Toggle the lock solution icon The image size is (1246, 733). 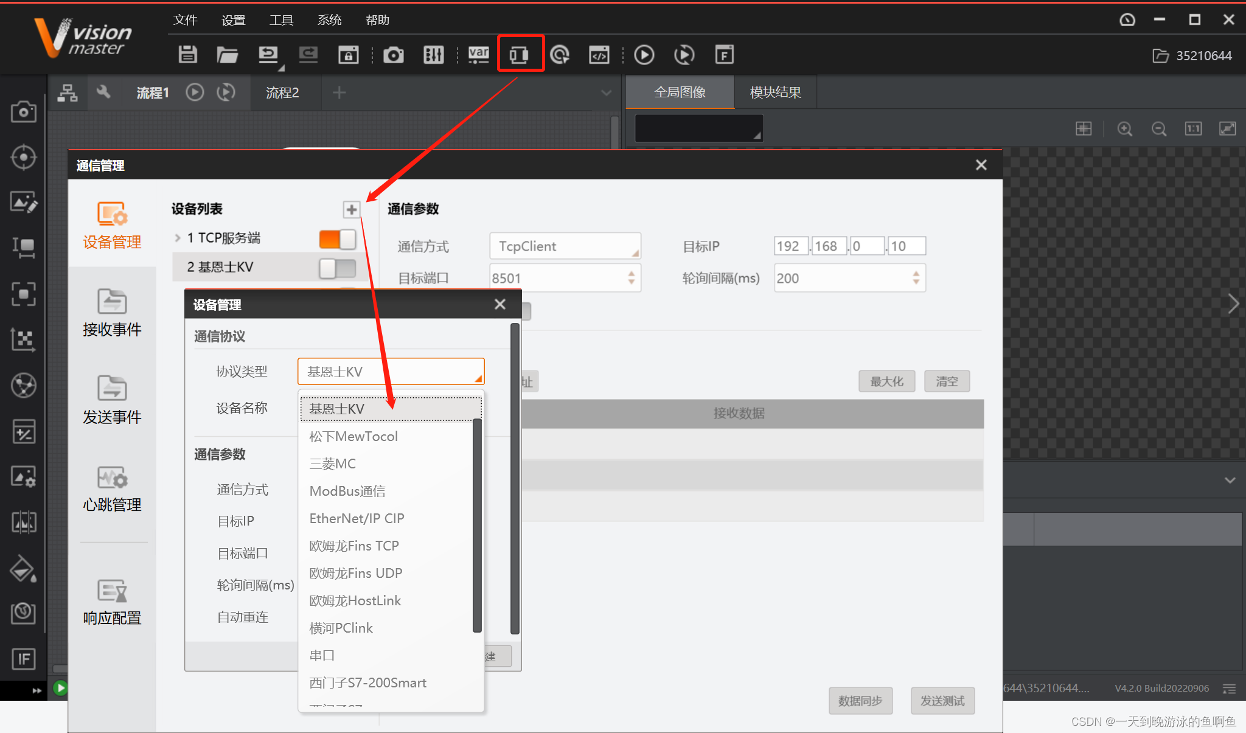[x=348, y=54]
